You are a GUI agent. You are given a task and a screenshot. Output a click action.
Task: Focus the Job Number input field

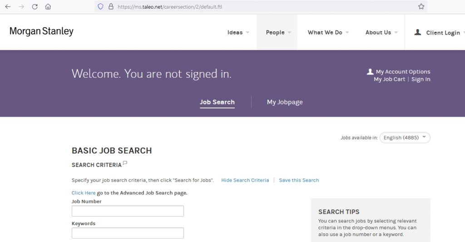coord(128,211)
